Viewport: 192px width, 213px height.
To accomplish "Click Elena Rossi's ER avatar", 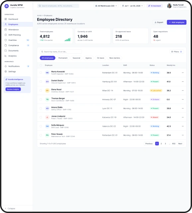I will [x=47, y=91].
